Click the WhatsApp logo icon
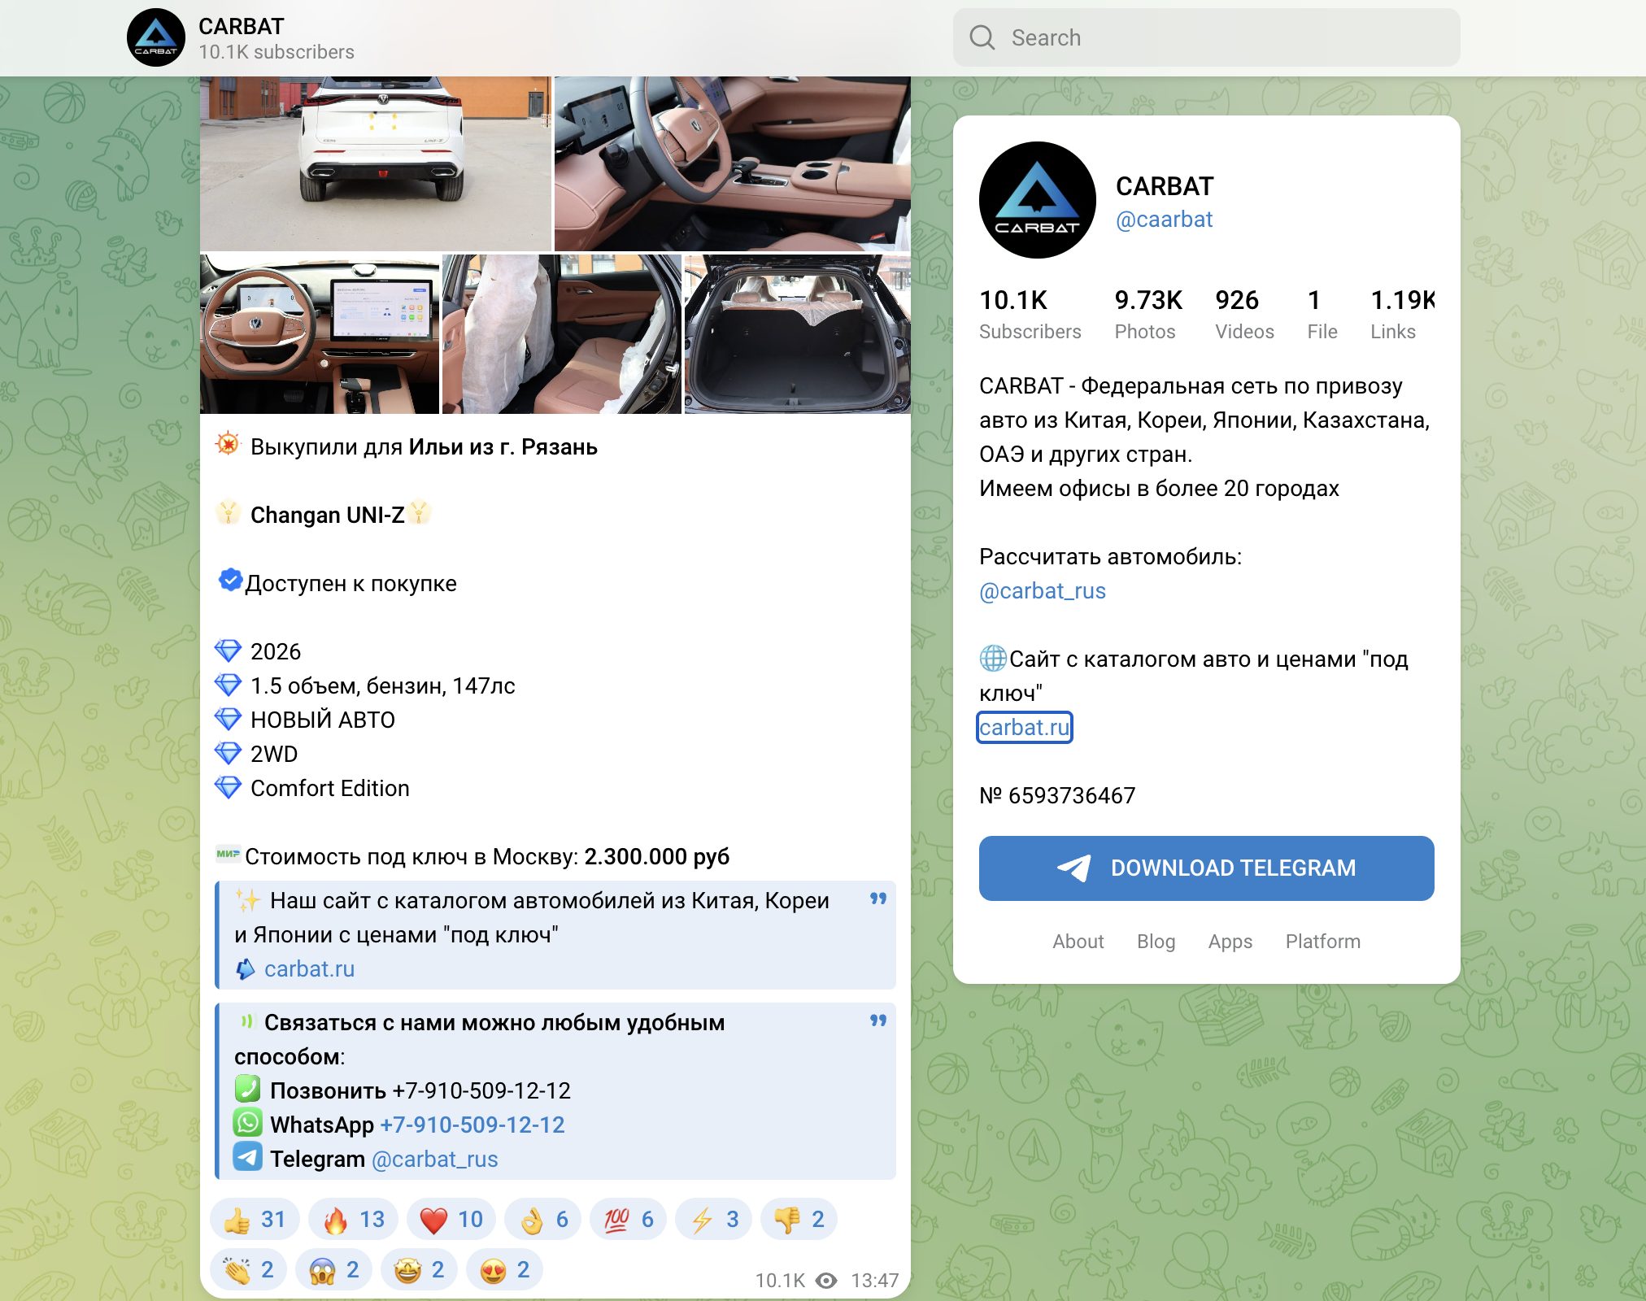The height and width of the screenshot is (1301, 1646). [247, 1123]
